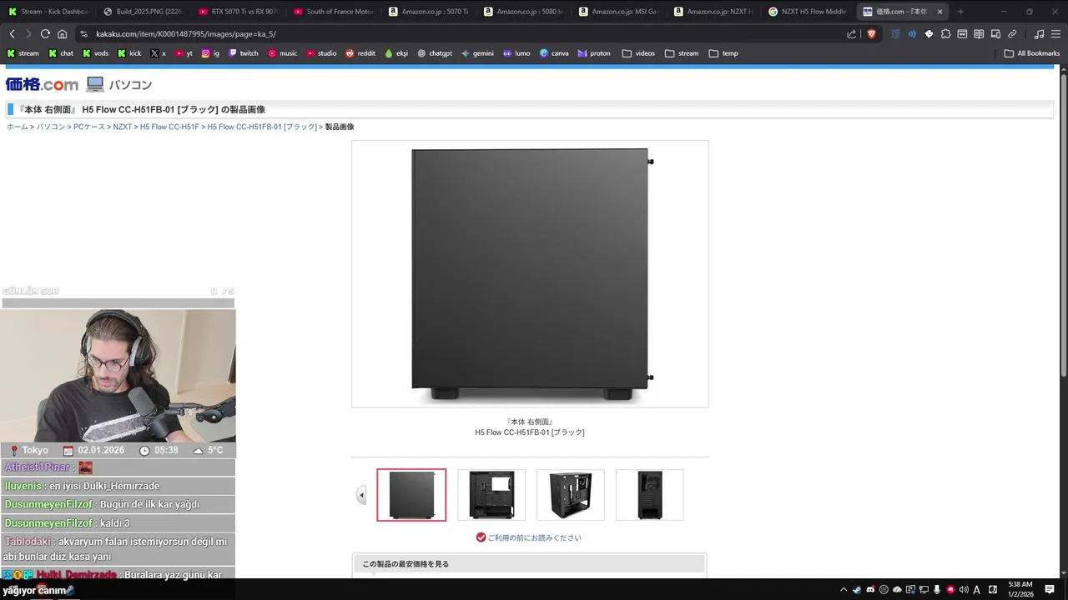Open the gemini bookmark
The image size is (1068, 600).
[x=477, y=53]
